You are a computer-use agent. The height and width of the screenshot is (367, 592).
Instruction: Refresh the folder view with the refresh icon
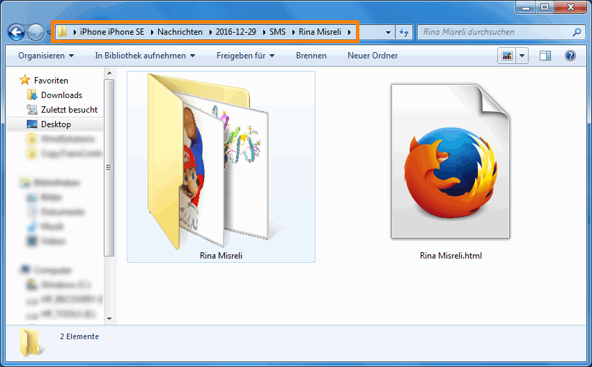(x=403, y=33)
